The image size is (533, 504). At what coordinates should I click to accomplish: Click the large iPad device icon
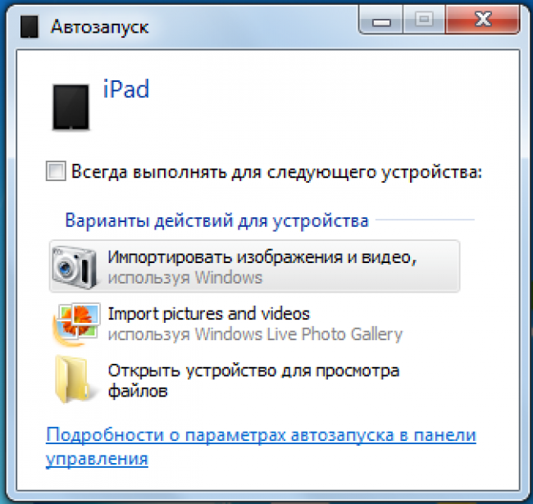click(71, 107)
